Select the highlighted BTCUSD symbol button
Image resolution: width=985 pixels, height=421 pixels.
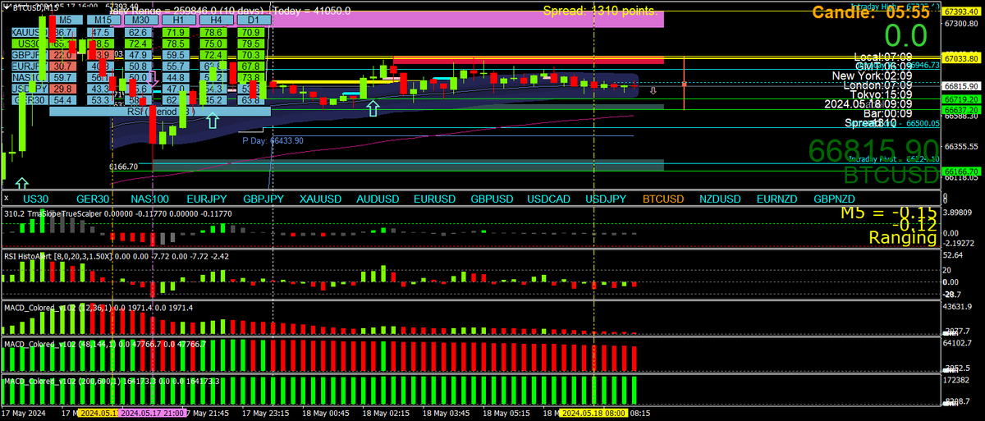[662, 199]
